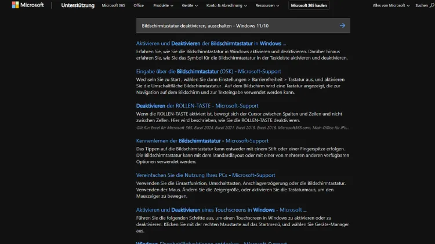Open result Kennenlernen der Bildschirmtastatur

click(202, 141)
